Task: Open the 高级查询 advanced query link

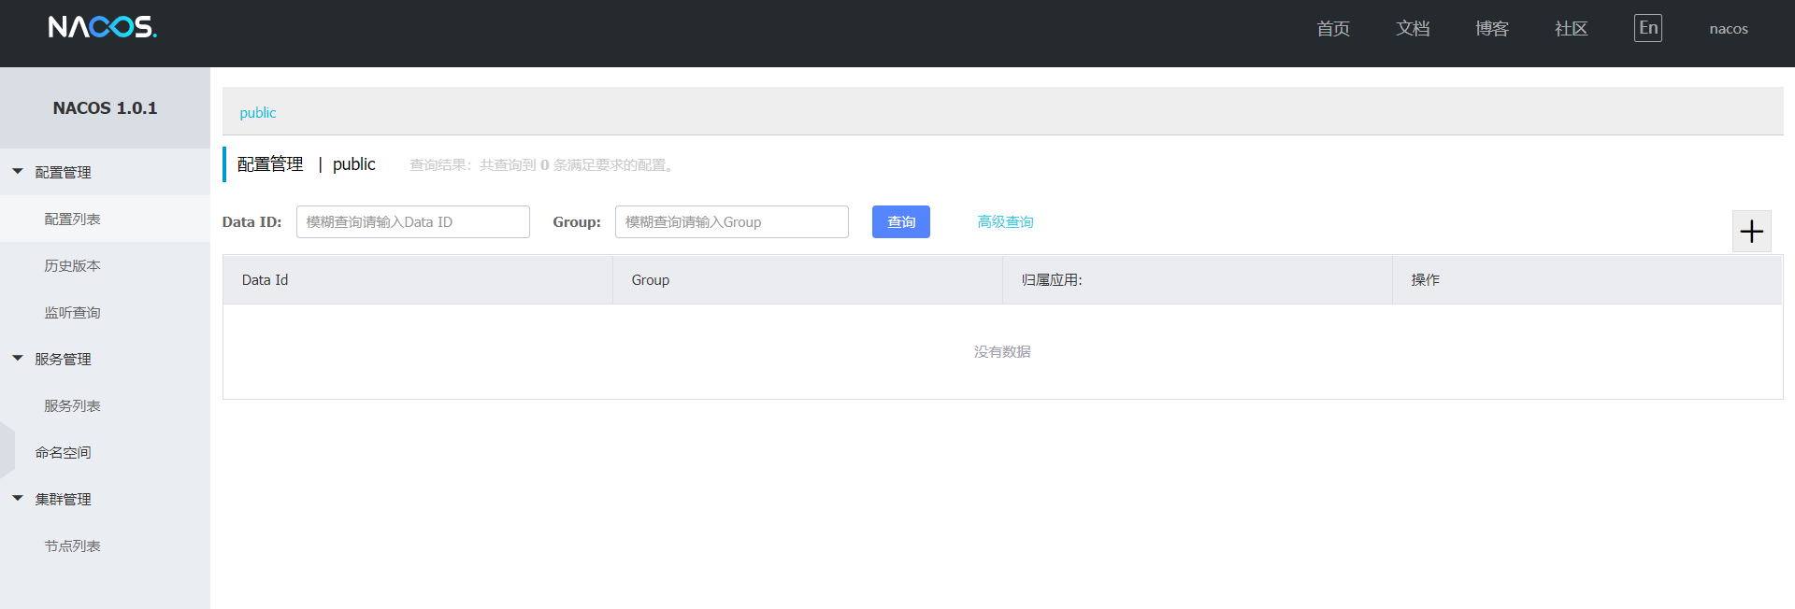Action: (1005, 221)
